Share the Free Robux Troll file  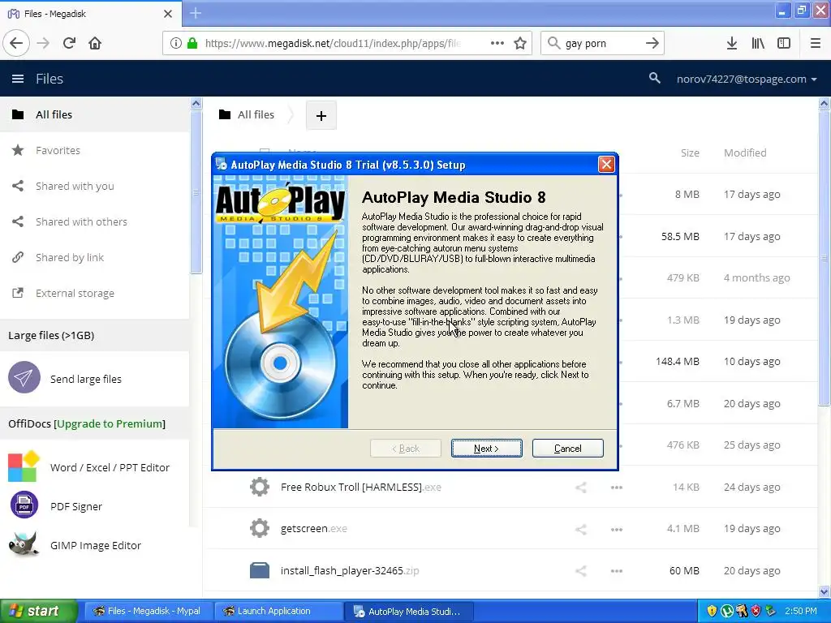point(581,488)
